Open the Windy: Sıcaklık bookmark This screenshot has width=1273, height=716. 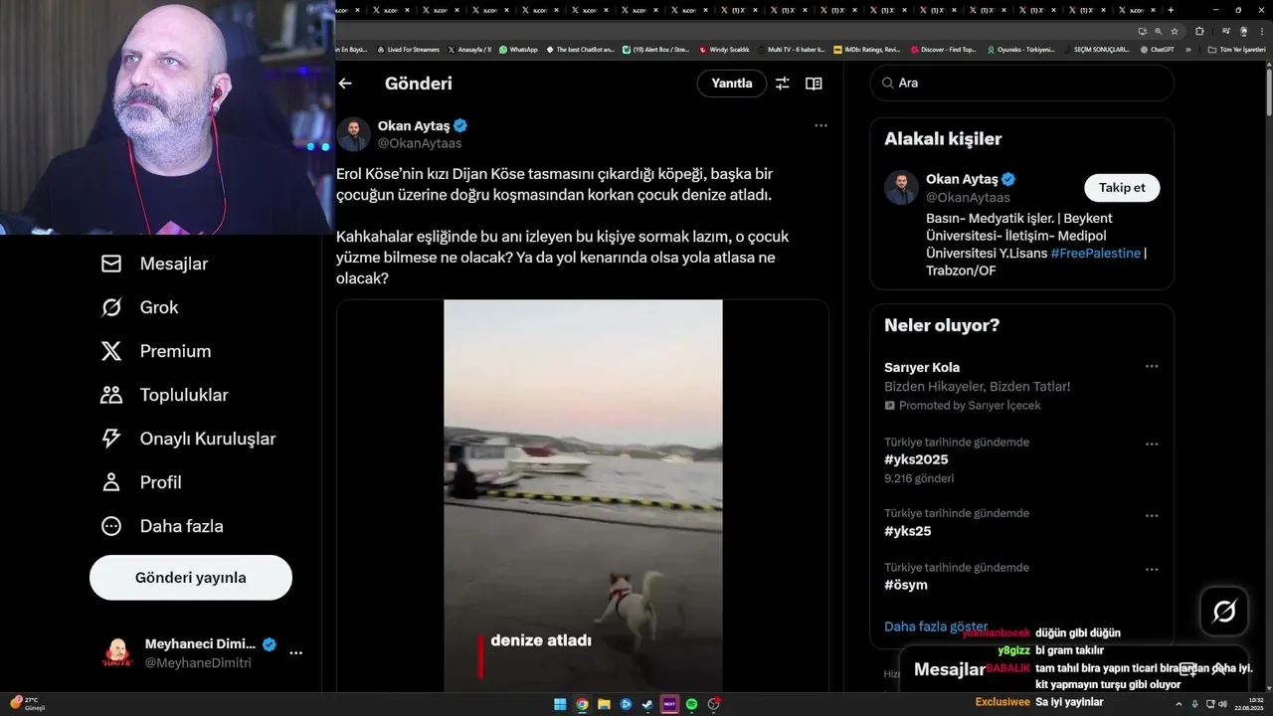(x=724, y=49)
